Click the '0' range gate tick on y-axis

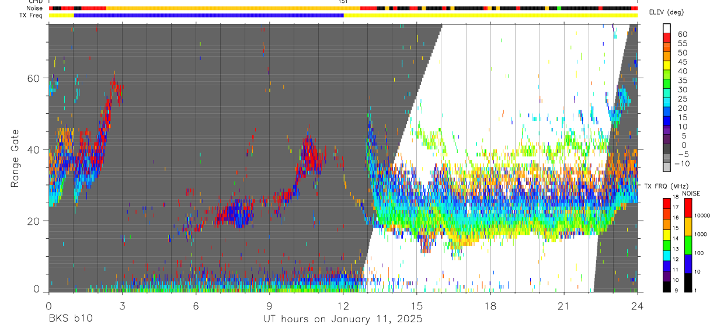(x=37, y=289)
